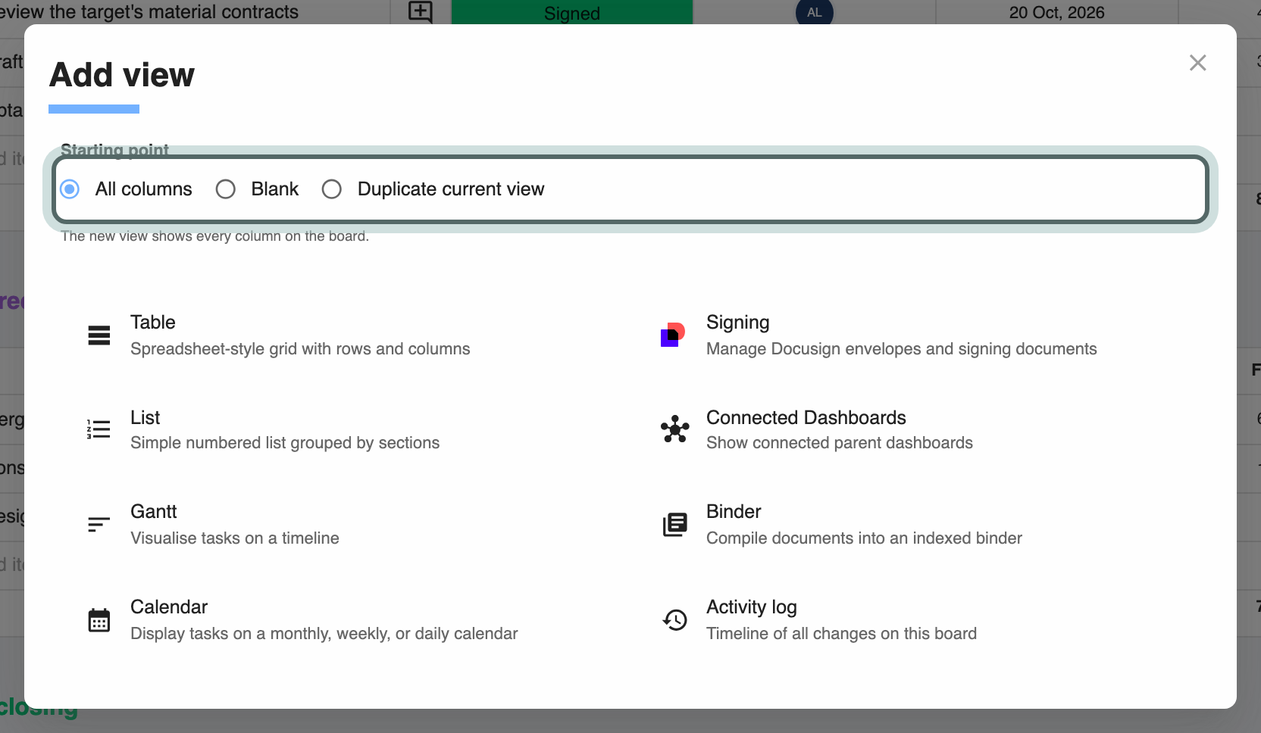Click 'Manage Docusign envelopes and signing documents'

[902, 348]
